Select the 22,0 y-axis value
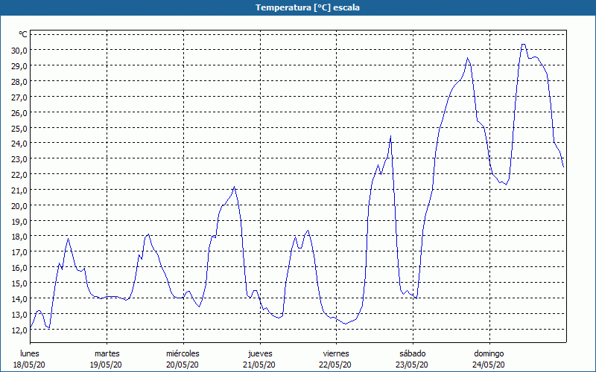 pyautogui.click(x=19, y=174)
